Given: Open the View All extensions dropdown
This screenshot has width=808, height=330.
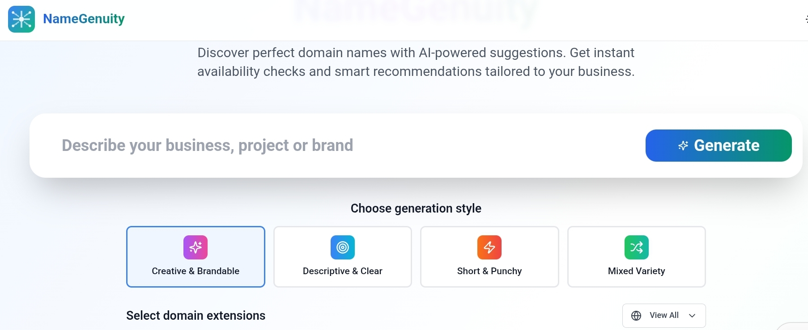Looking at the screenshot, I should [x=664, y=315].
